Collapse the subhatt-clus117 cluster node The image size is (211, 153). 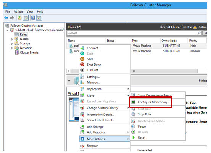click(x=8, y=30)
